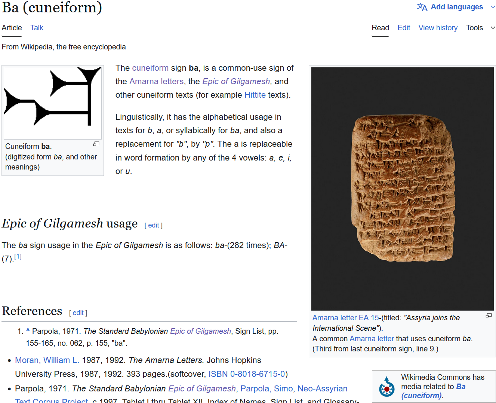Open the cuneiform ba sign thumbnail
496x403 pixels.
(x=53, y=103)
